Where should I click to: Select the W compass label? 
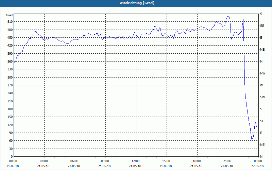261,85
